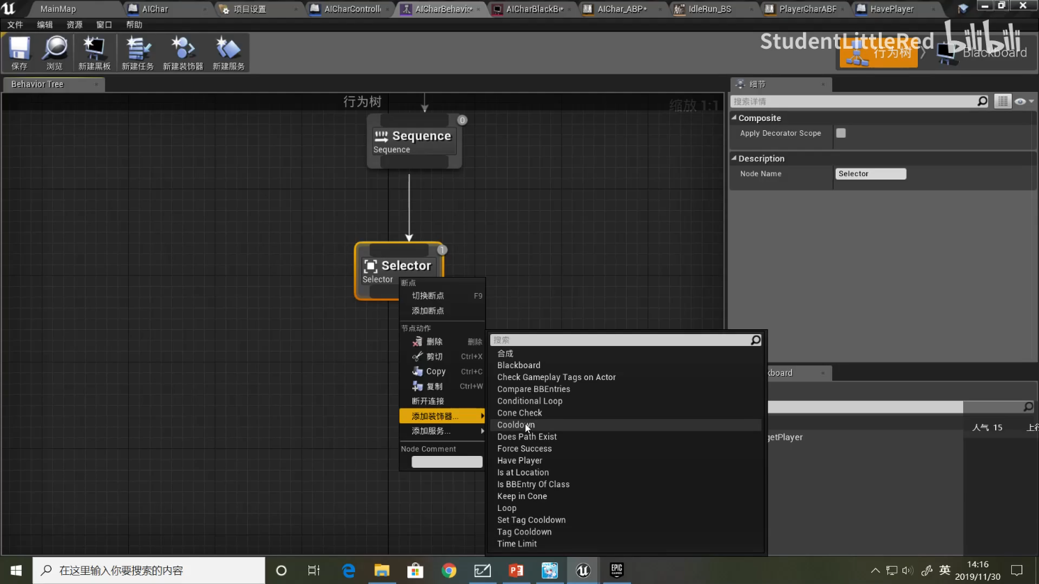Collapse the Composite section
Image resolution: width=1039 pixels, height=584 pixels.
tap(734, 118)
